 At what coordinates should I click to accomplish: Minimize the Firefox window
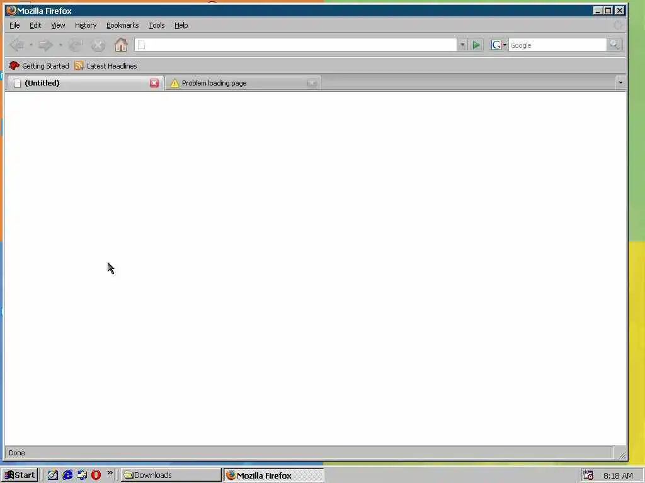tap(598, 11)
